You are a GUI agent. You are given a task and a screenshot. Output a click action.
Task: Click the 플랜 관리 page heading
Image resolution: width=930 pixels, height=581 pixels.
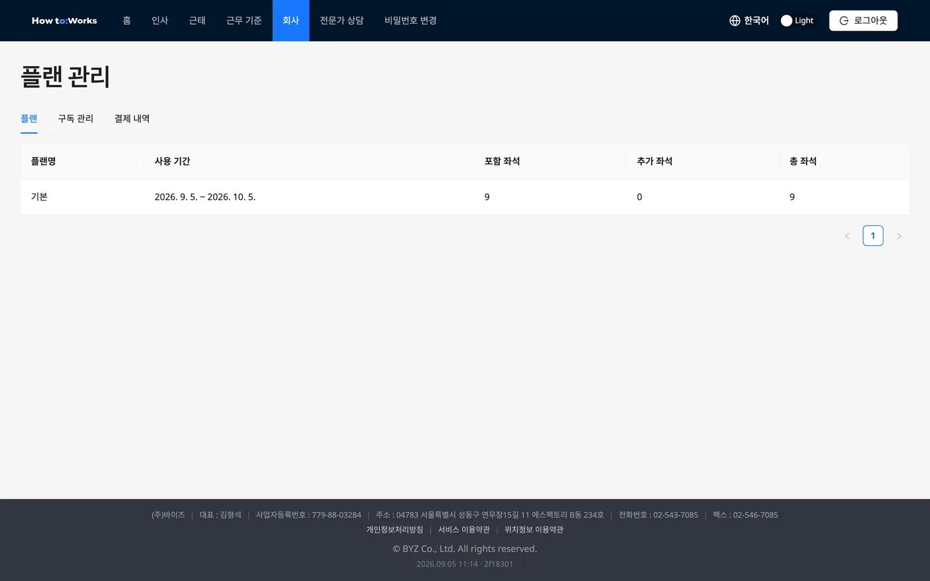pos(66,77)
